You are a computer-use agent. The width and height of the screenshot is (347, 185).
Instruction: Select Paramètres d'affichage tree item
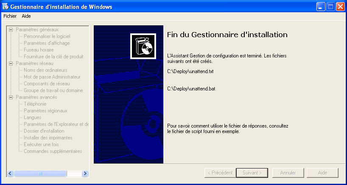[47, 43]
